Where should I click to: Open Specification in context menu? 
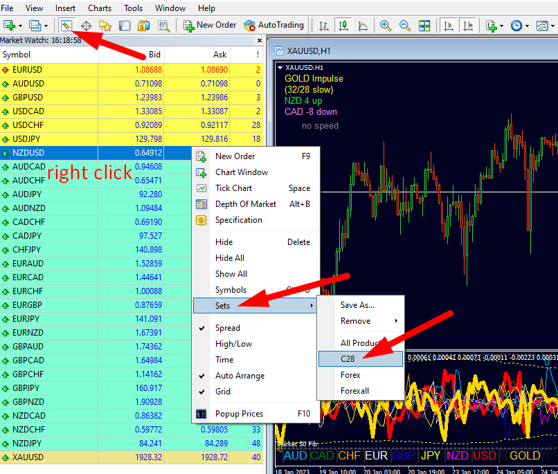coord(255,220)
